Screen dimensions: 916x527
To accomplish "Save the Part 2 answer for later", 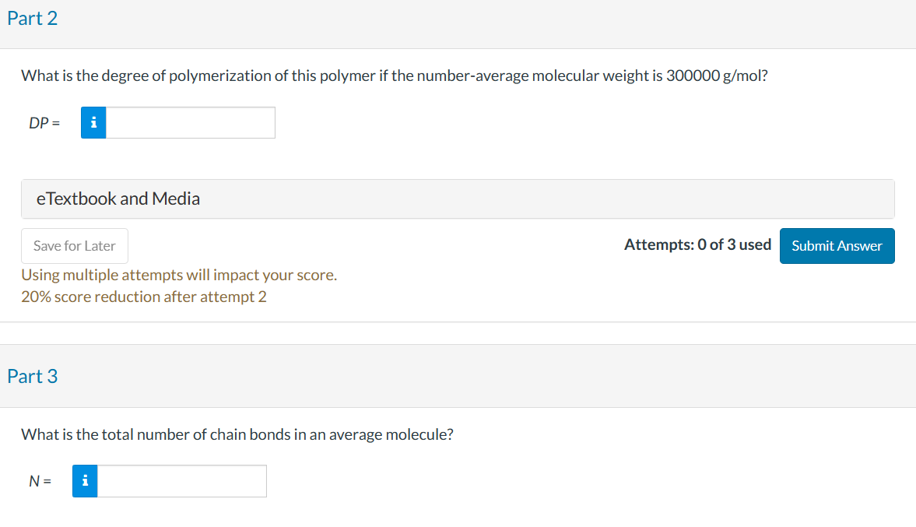I will point(74,245).
